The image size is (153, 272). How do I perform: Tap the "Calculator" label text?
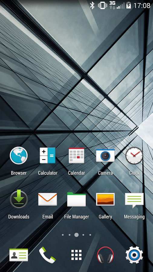47,173
